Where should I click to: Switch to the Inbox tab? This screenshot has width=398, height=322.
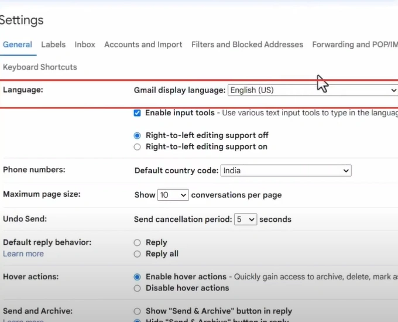[x=85, y=44]
